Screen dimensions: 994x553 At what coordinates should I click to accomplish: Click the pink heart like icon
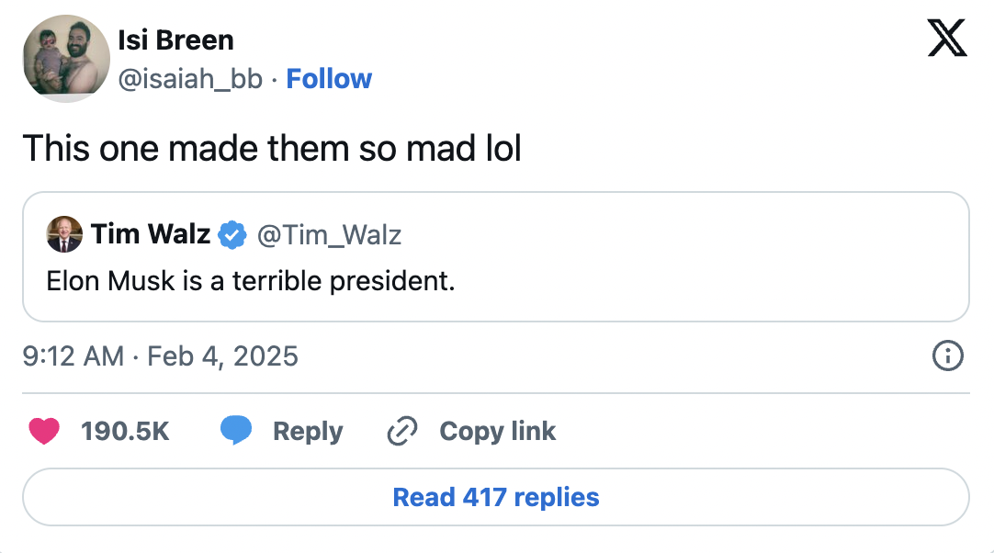coord(44,431)
